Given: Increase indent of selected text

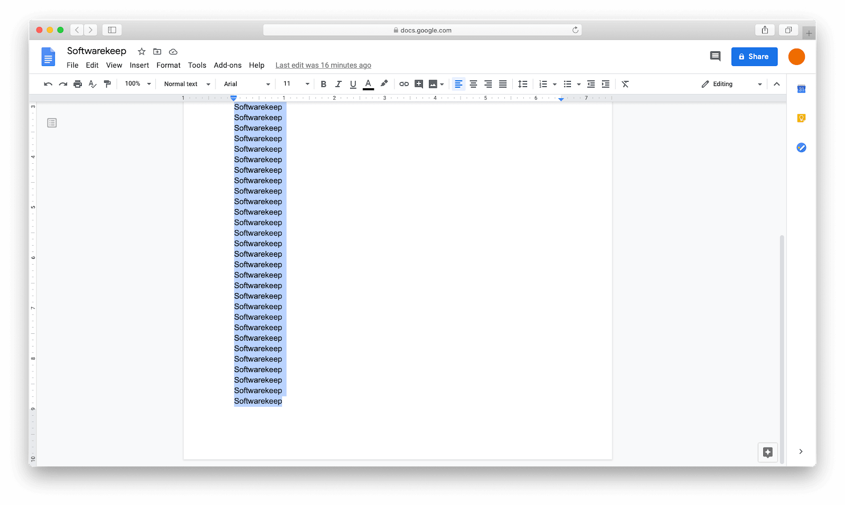Looking at the screenshot, I should point(606,84).
